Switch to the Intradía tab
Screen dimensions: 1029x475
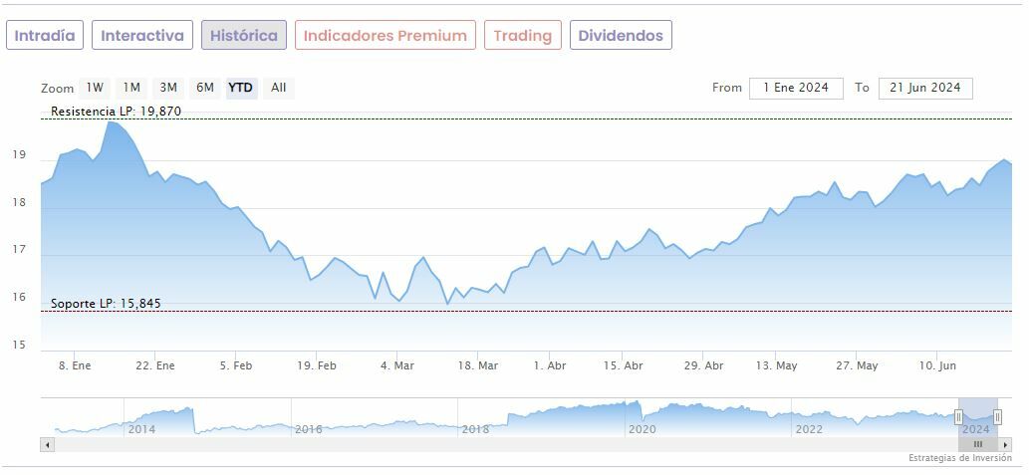pyautogui.click(x=45, y=36)
